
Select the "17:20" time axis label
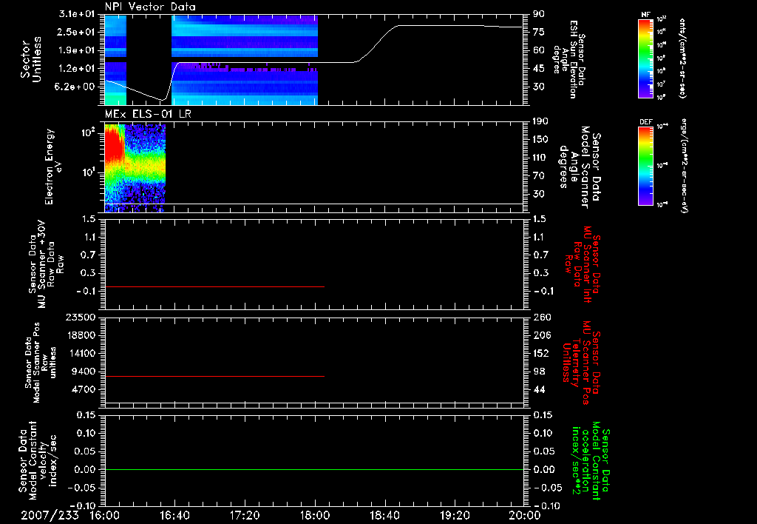point(245,515)
